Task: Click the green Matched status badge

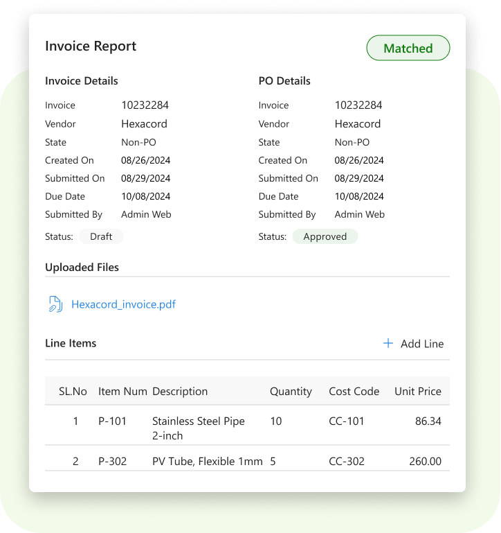Action: pos(408,49)
